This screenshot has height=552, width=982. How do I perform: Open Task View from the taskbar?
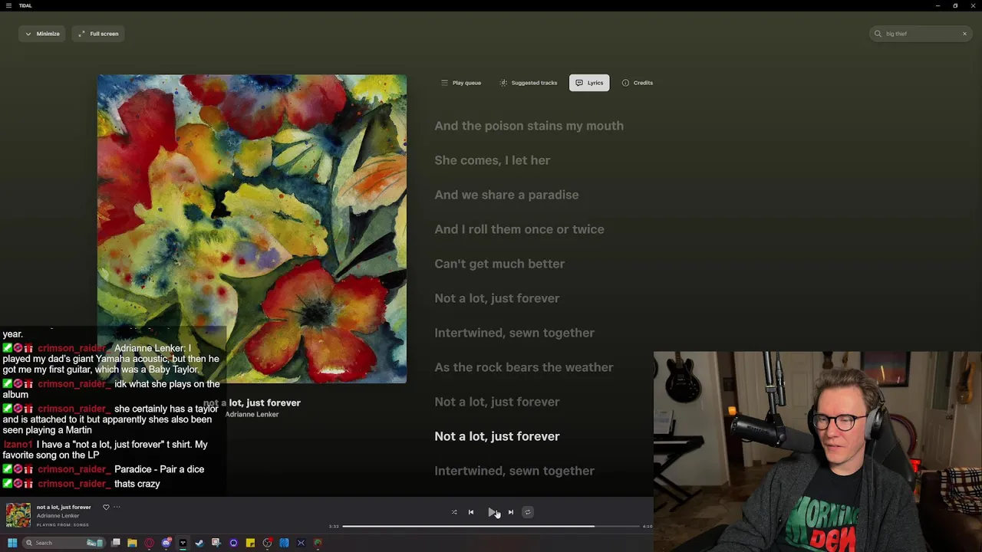(x=115, y=543)
